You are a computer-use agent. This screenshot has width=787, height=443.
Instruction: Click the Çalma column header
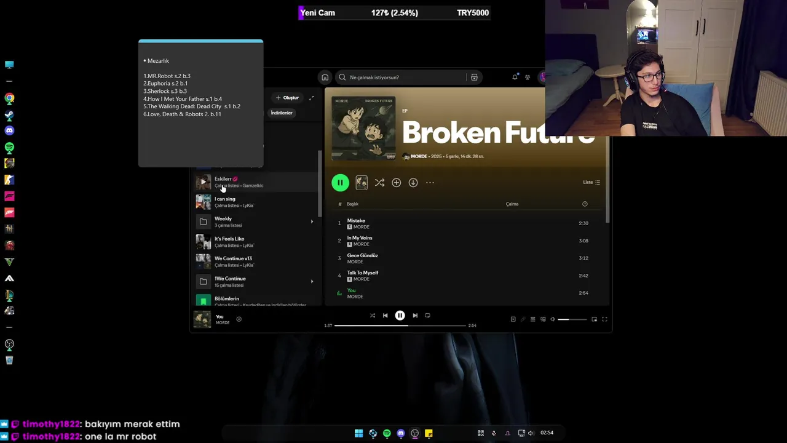[512, 204]
